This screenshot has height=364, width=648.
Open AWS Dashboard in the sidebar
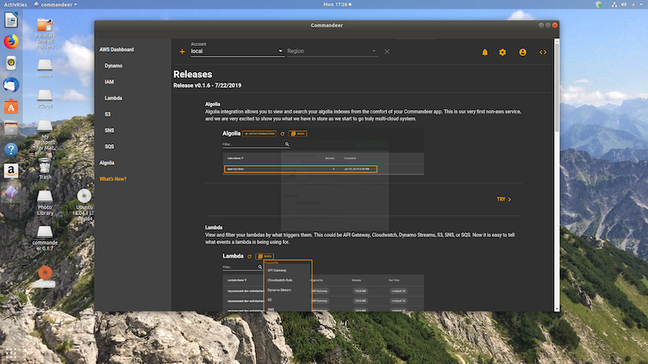pos(117,49)
